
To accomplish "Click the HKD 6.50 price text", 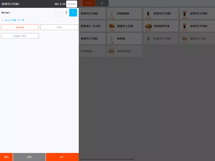I will (60, 4).
